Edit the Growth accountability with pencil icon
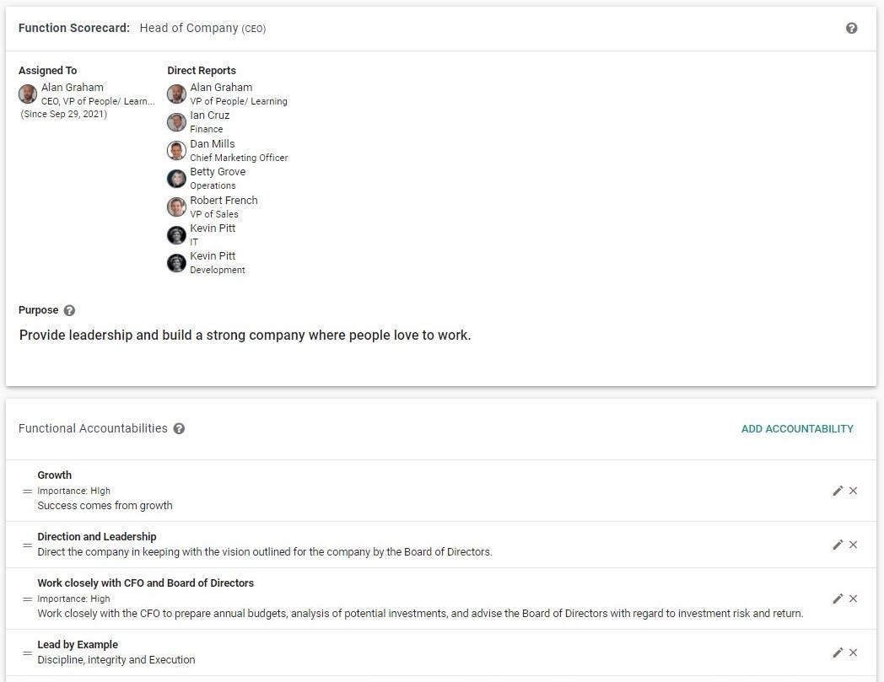Screen dimensions: 884x682 coord(838,491)
